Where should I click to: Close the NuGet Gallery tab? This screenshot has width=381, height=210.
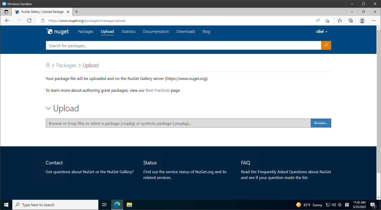click(x=68, y=12)
